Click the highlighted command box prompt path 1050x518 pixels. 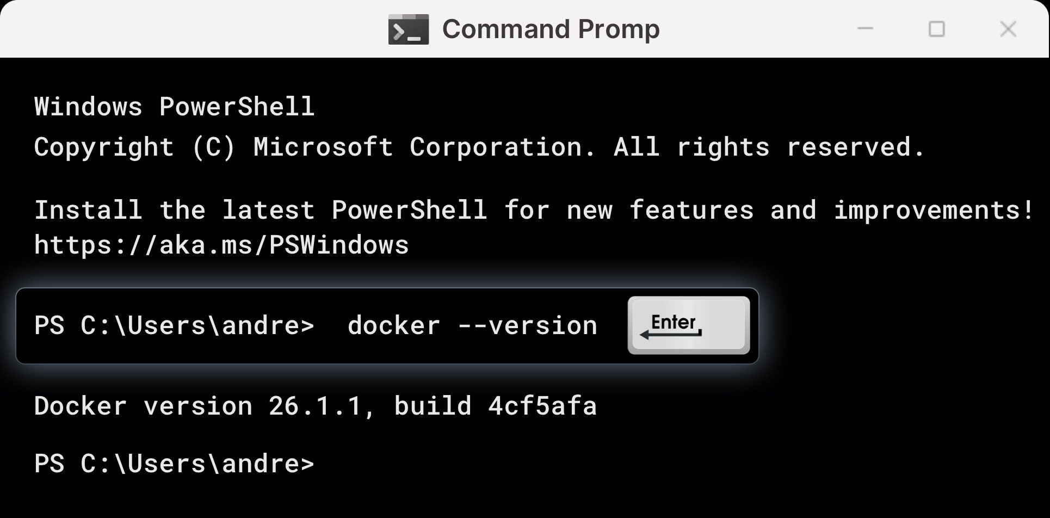pos(174,325)
